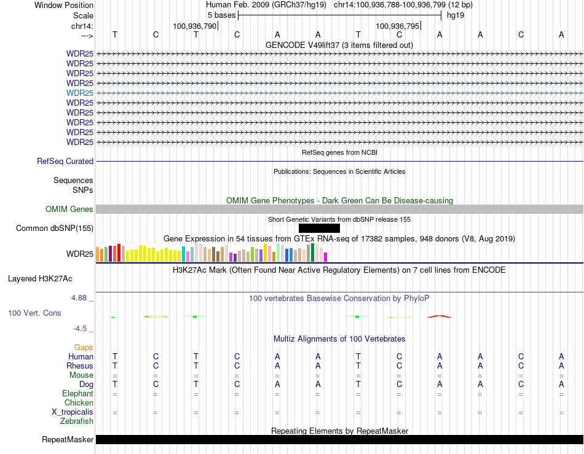Click the Publications: Sequences in Scientific Articles title

339,171
